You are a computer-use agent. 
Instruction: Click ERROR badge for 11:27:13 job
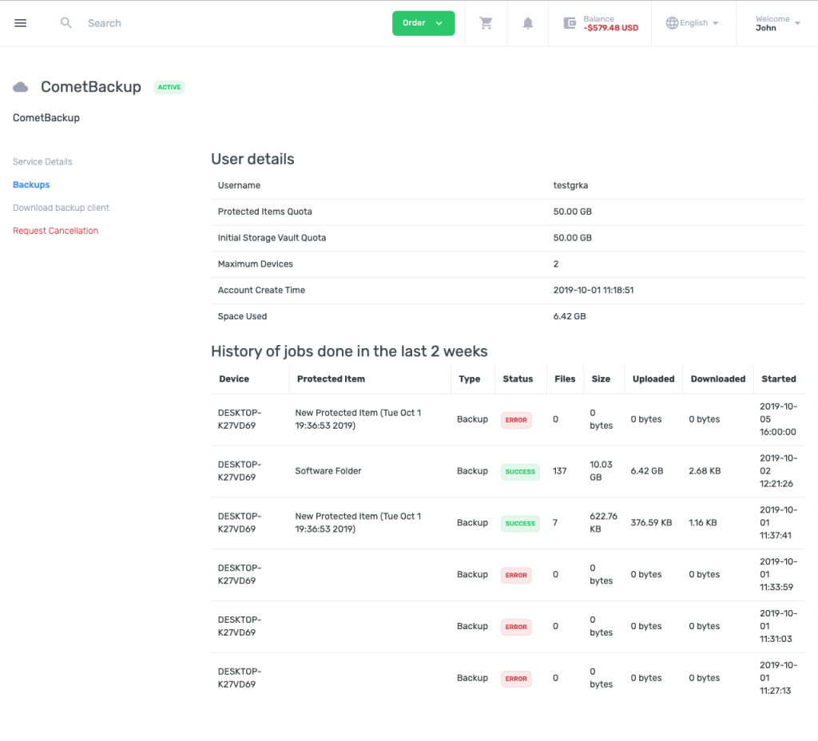click(x=516, y=679)
